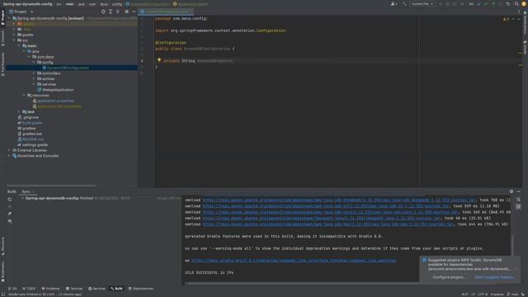Open the Project view selector dropdown
Viewport: 528px width, 297px height.
click(x=21, y=12)
